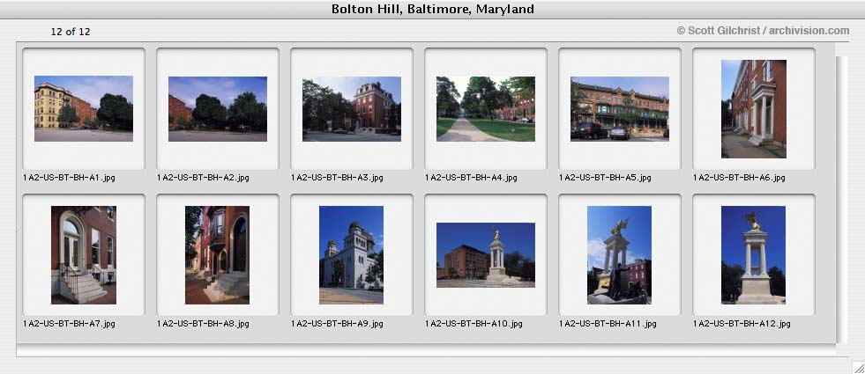Select thumbnail 1A2-US-BT-BH-A6 columned porch
The width and height of the screenshot is (865, 374).
tap(754, 109)
